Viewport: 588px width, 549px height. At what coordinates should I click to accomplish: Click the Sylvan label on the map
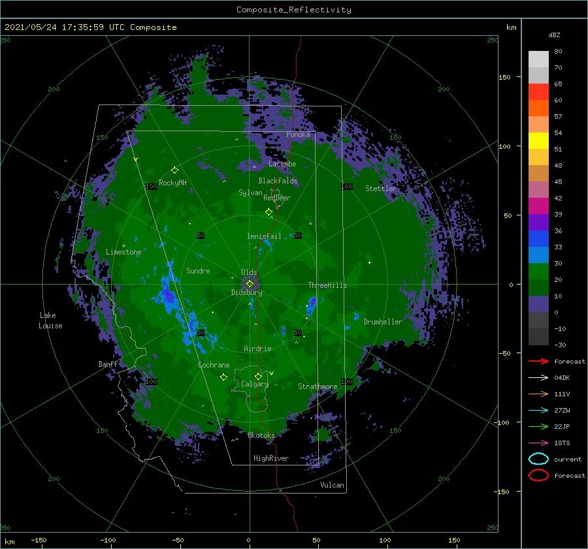pyautogui.click(x=250, y=193)
